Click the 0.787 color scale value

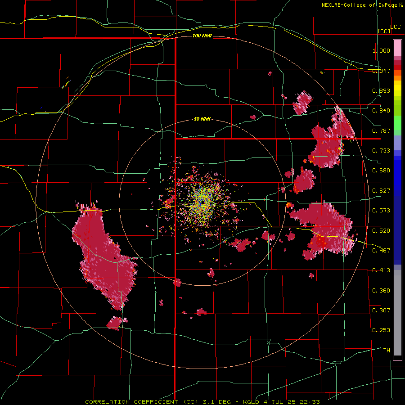tap(381, 130)
